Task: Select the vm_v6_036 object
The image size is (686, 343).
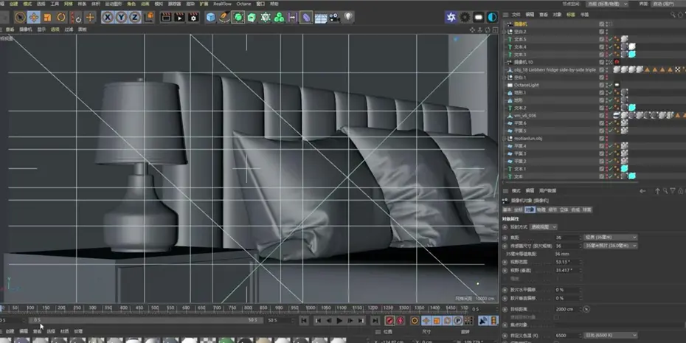Action: tap(525, 116)
